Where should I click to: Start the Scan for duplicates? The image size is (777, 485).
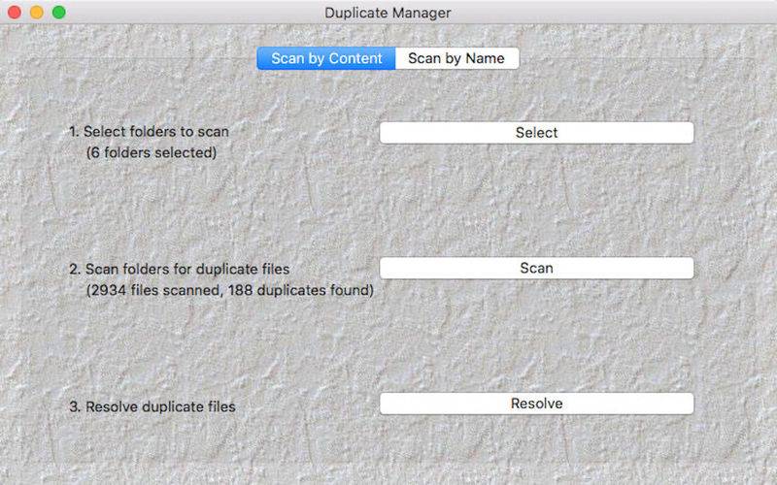coord(536,269)
